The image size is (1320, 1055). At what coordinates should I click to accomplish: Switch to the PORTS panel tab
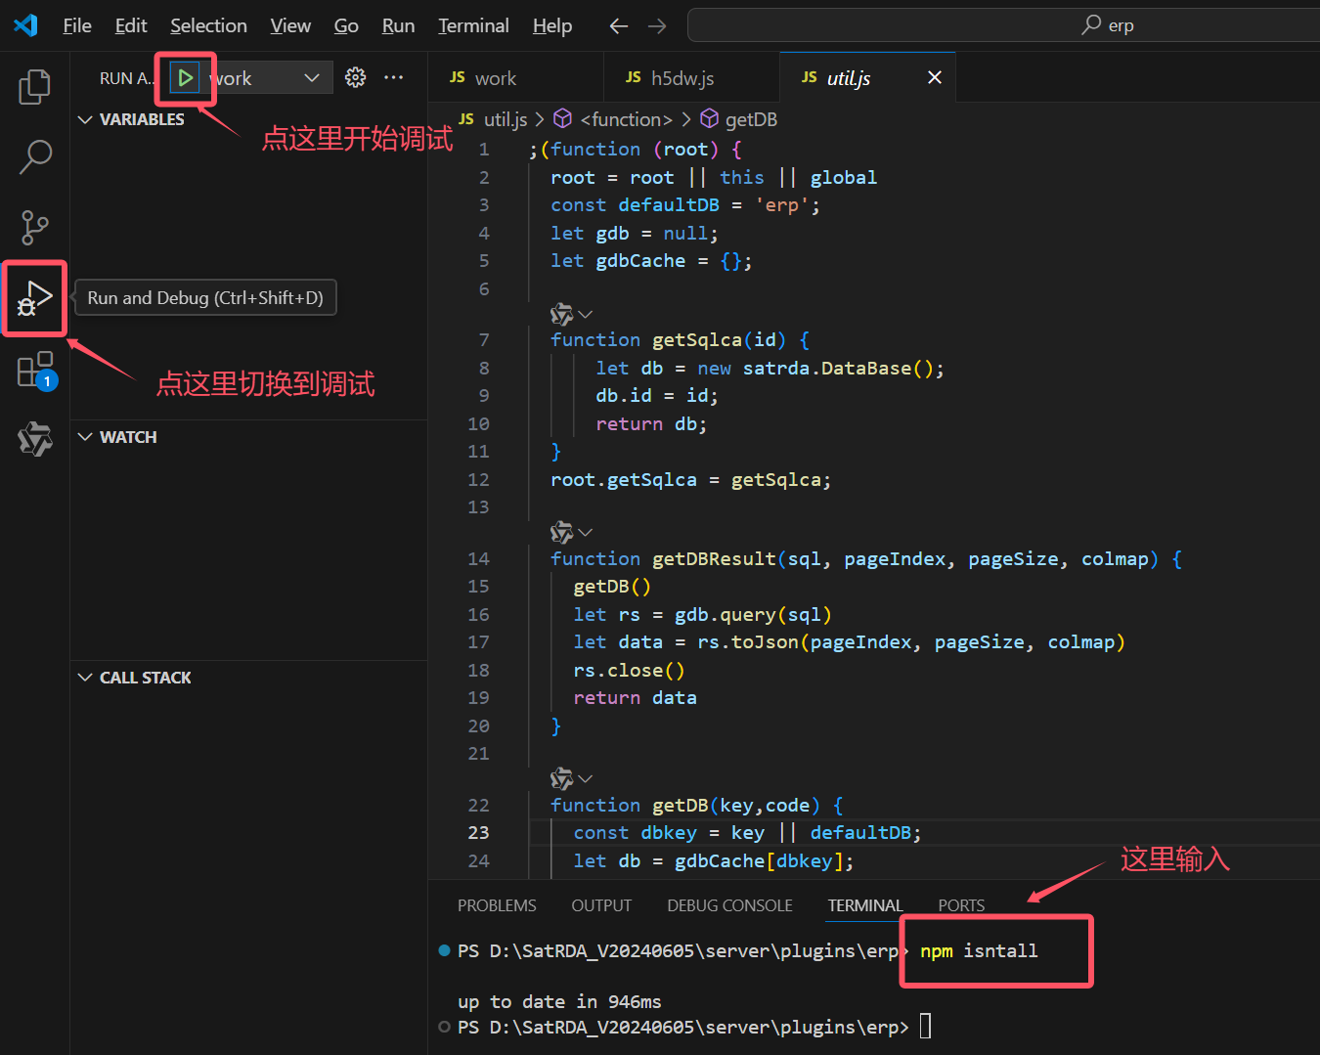pos(961,905)
